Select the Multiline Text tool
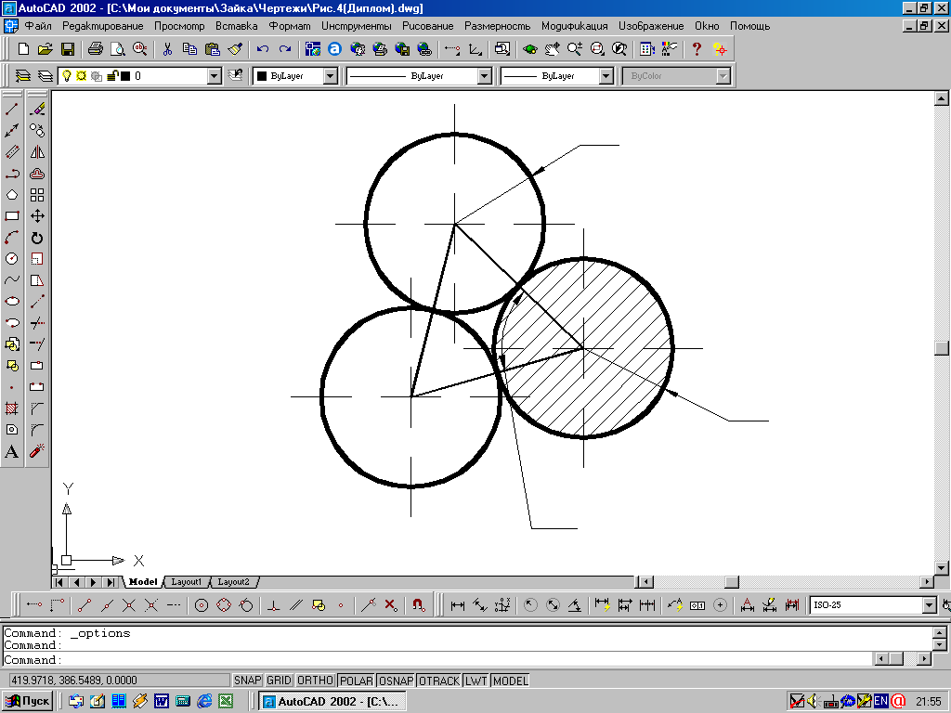 click(12, 452)
